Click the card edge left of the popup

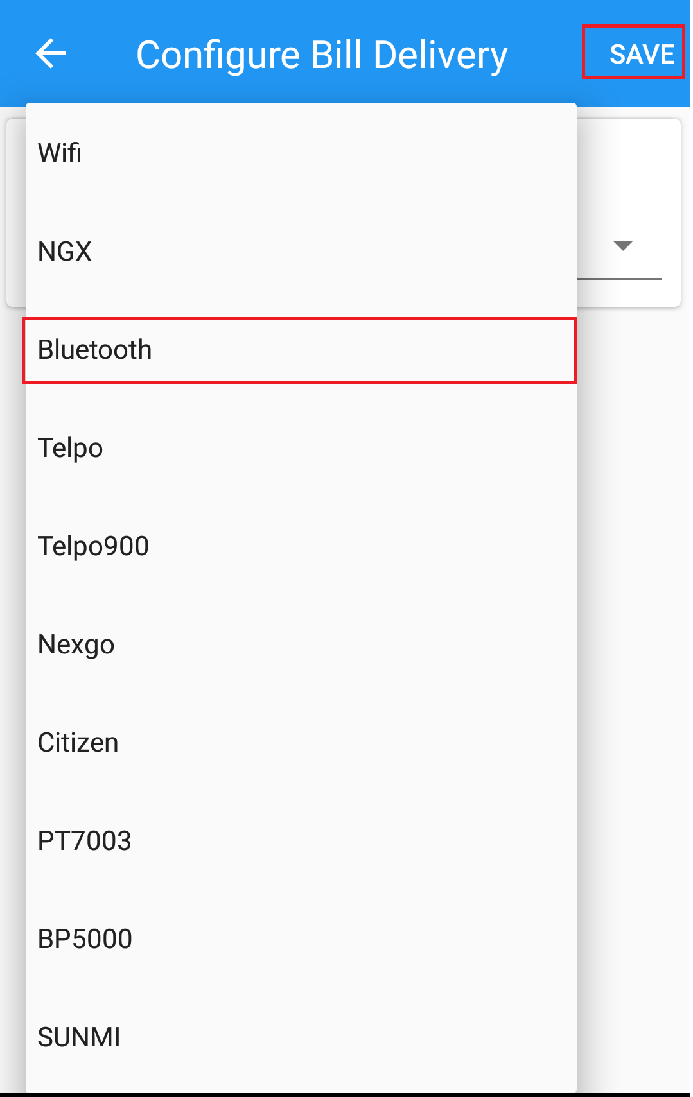(x=15, y=212)
